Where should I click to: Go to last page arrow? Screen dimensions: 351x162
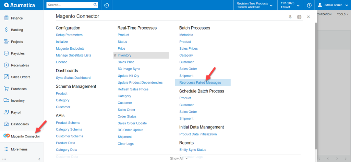point(346,159)
